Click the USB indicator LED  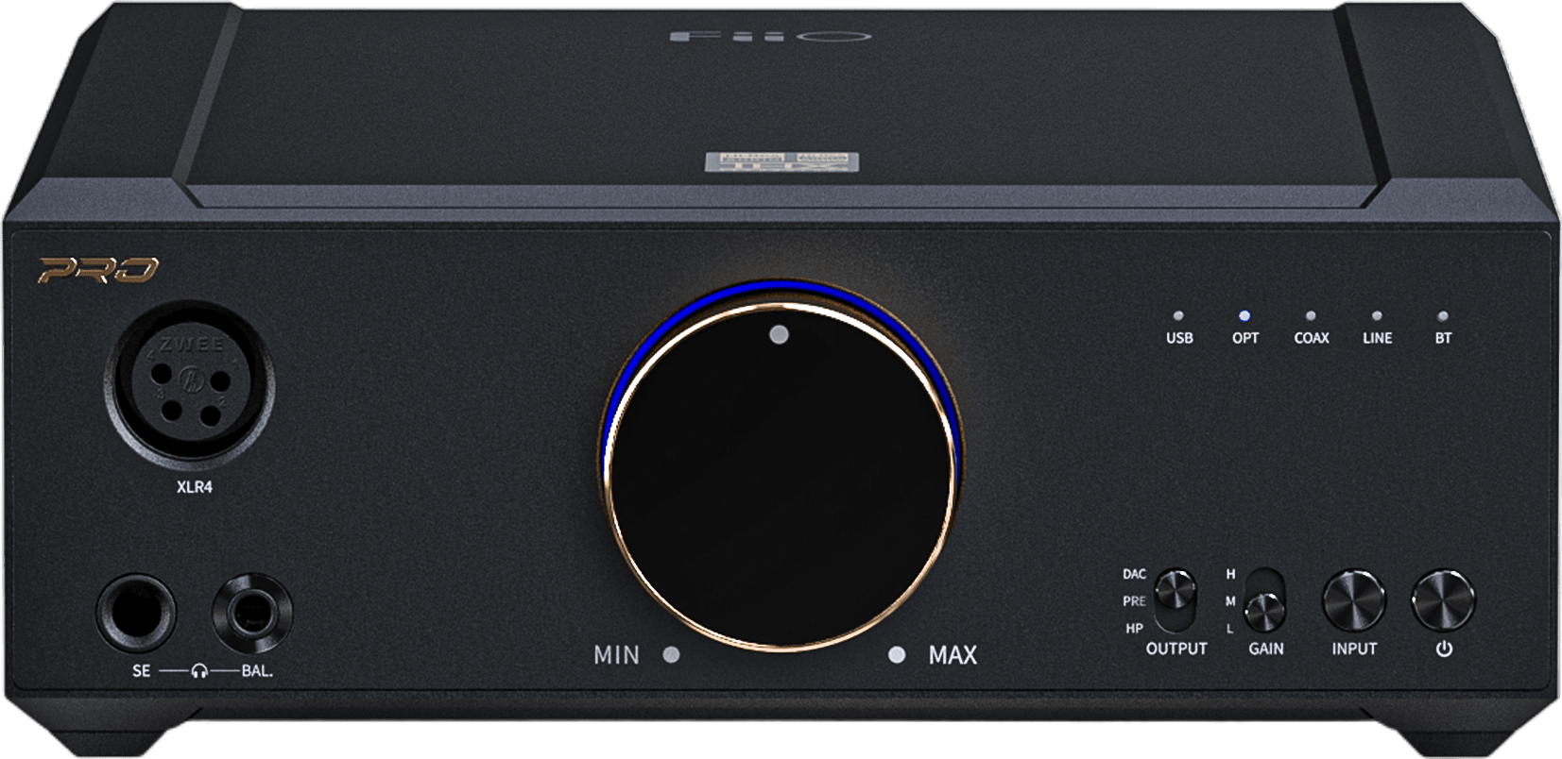tap(1178, 316)
